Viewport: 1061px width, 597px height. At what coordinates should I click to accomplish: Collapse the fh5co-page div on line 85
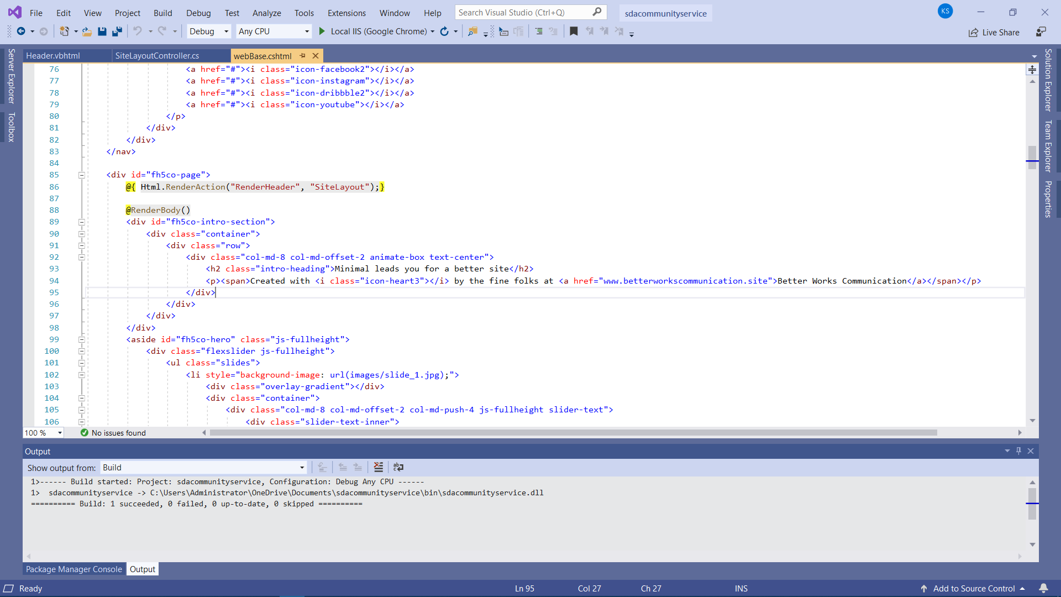point(81,175)
